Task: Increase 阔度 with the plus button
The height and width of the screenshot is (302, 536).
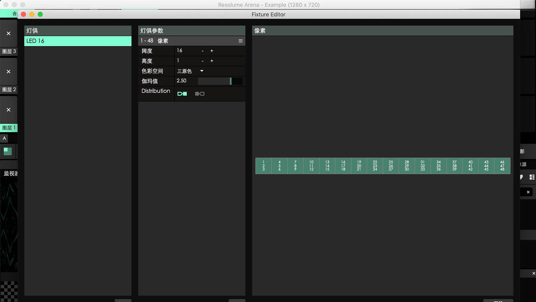Action: [212, 51]
